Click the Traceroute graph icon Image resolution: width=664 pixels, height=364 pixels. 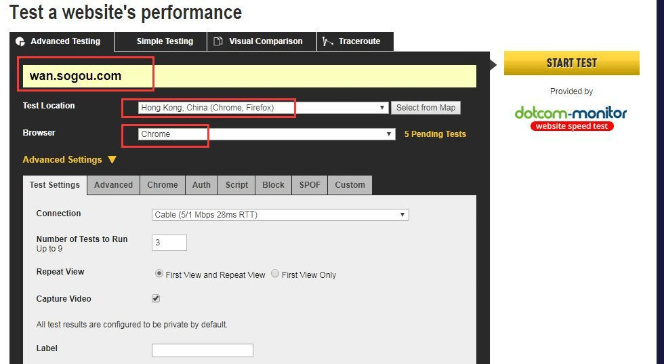[x=327, y=41]
